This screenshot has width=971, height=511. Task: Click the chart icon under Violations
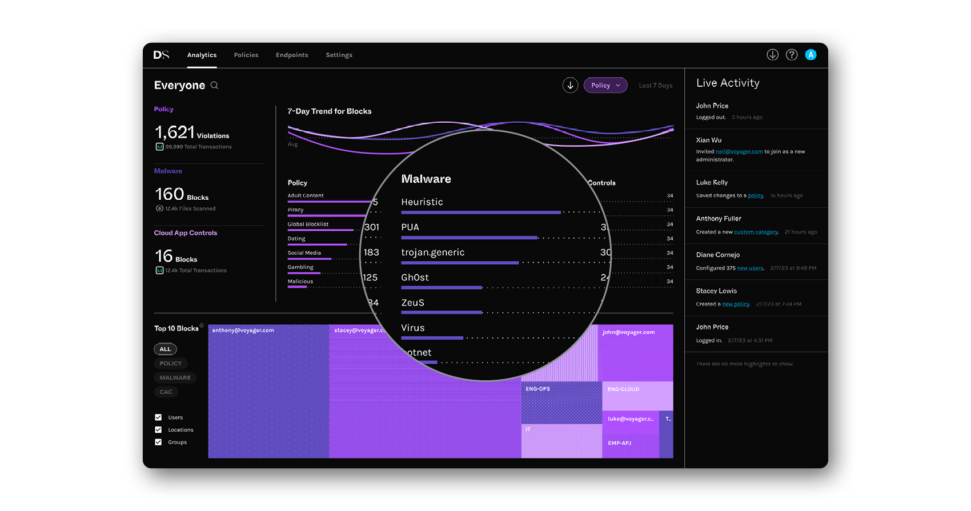click(x=159, y=147)
